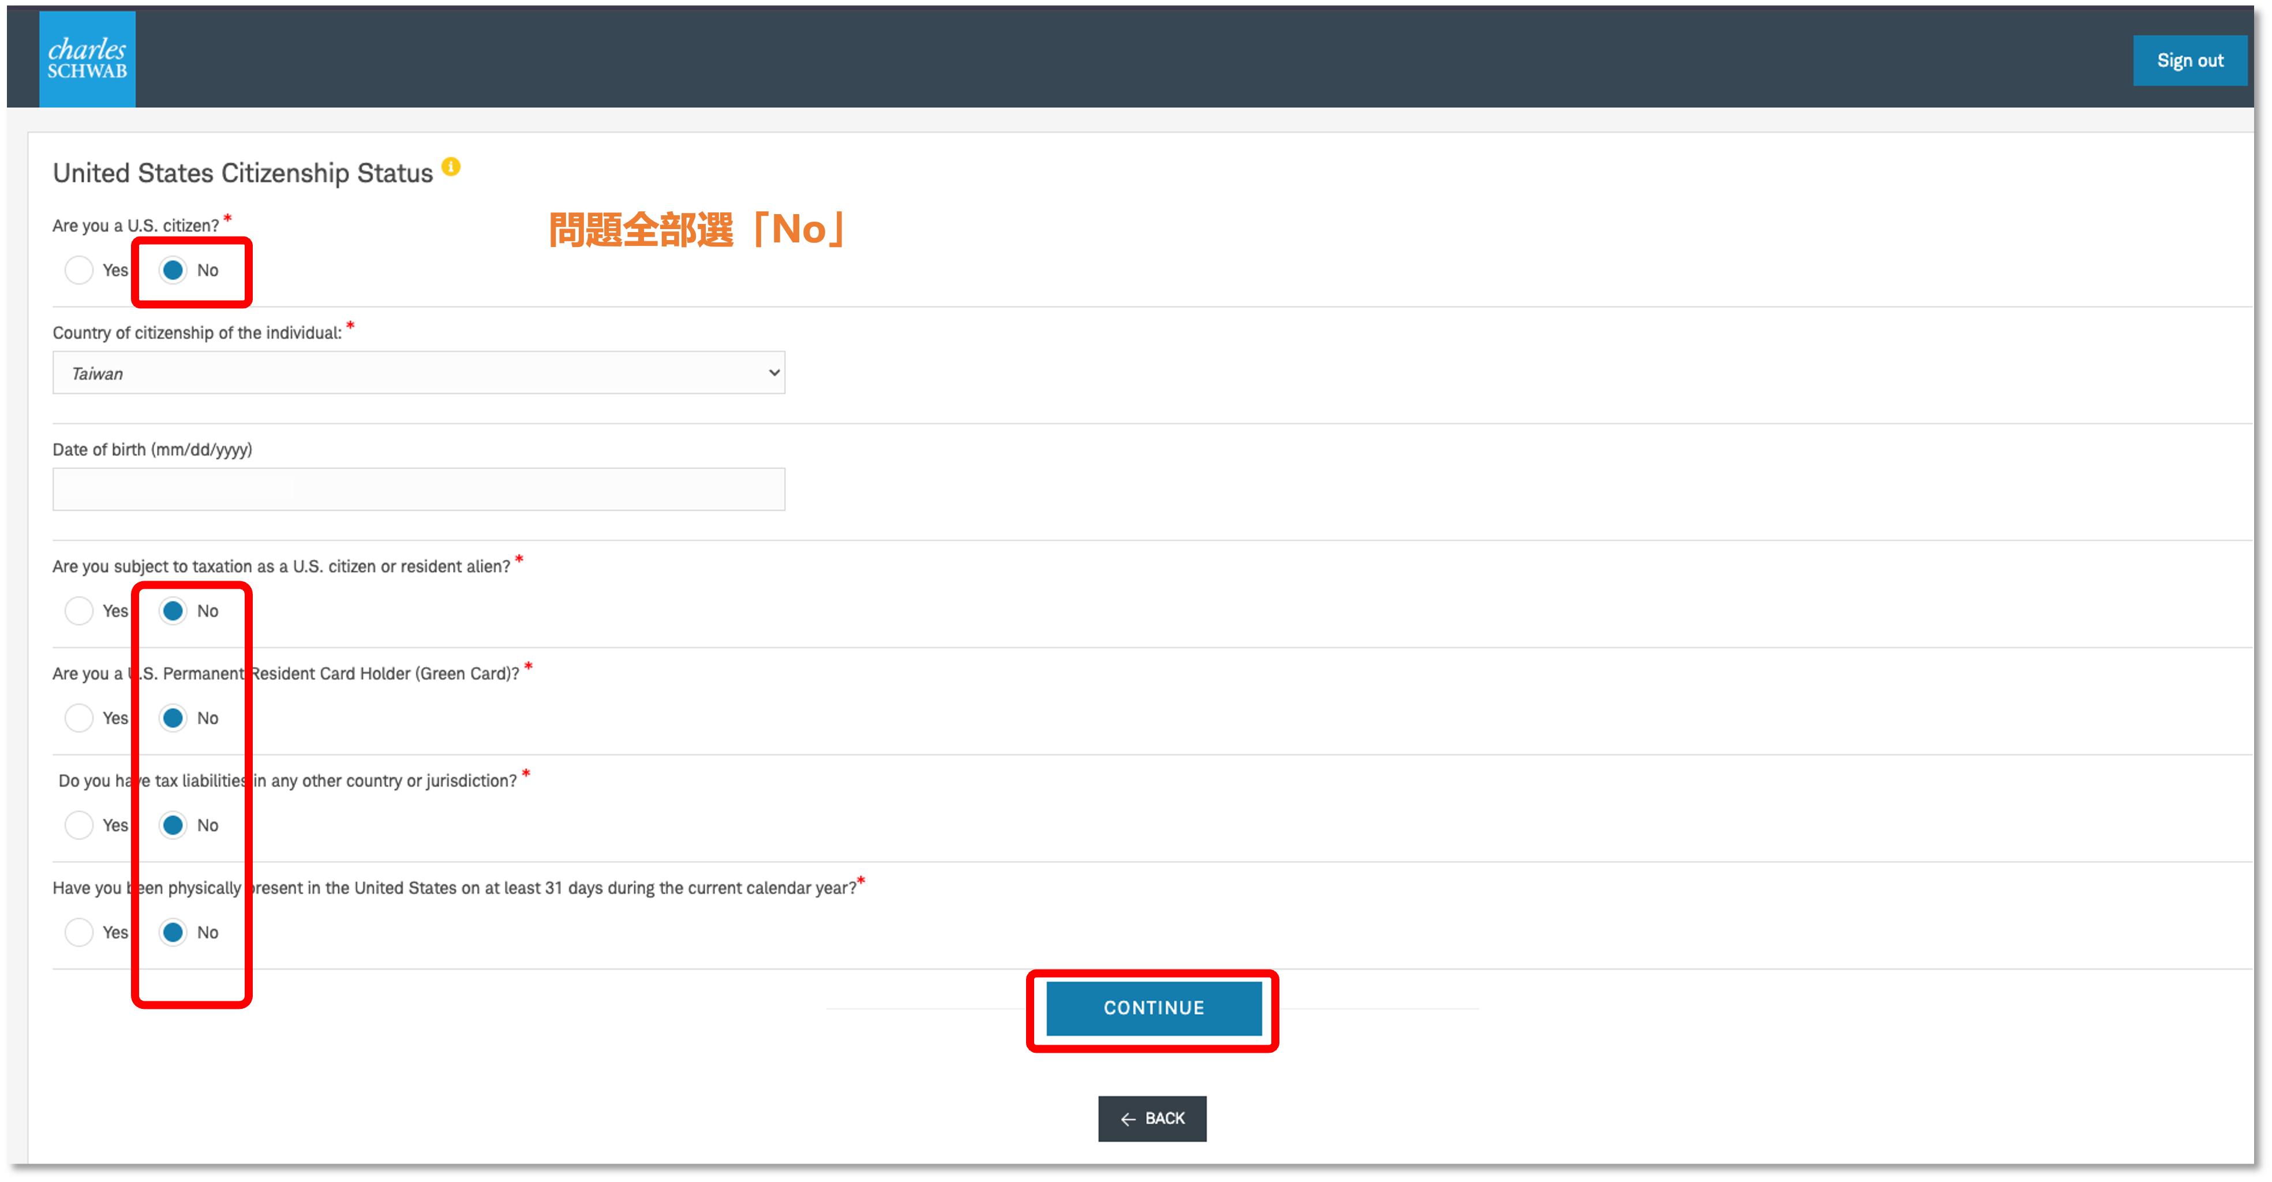2272x1182 pixels.
Task: Click the United States Citizenship Status heading
Action: click(242, 173)
